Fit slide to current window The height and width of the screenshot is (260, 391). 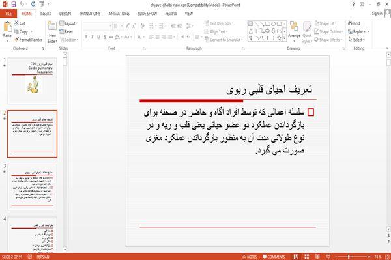pos(387,257)
